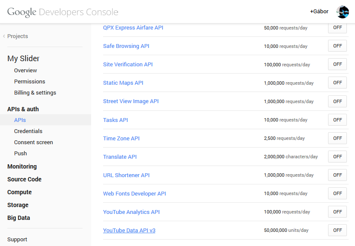The width and height of the screenshot is (355, 246).
Task: Return to the Projects list
Action: pyautogui.click(x=18, y=36)
